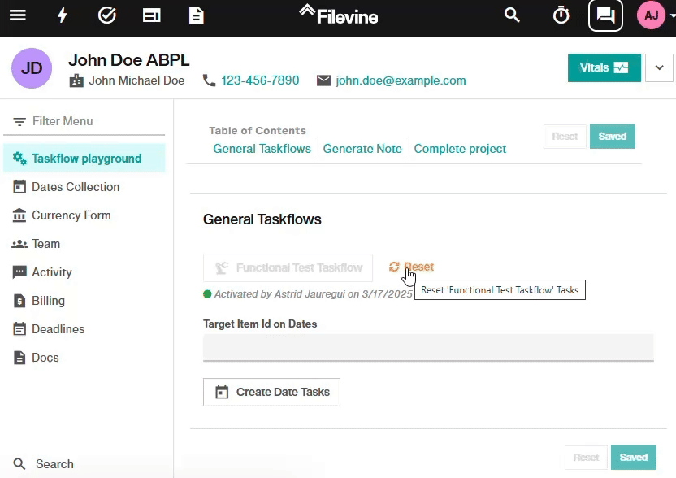The width and height of the screenshot is (676, 478).
Task: Reset the Functional Test Taskflow tasks
Action: tap(411, 267)
